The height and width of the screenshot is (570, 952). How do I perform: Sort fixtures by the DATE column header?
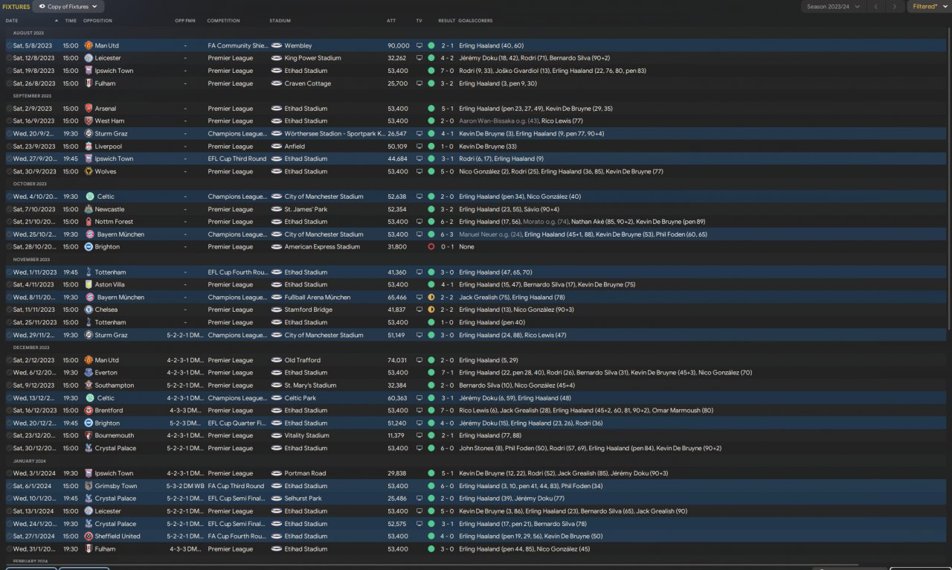(x=11, y=21)
